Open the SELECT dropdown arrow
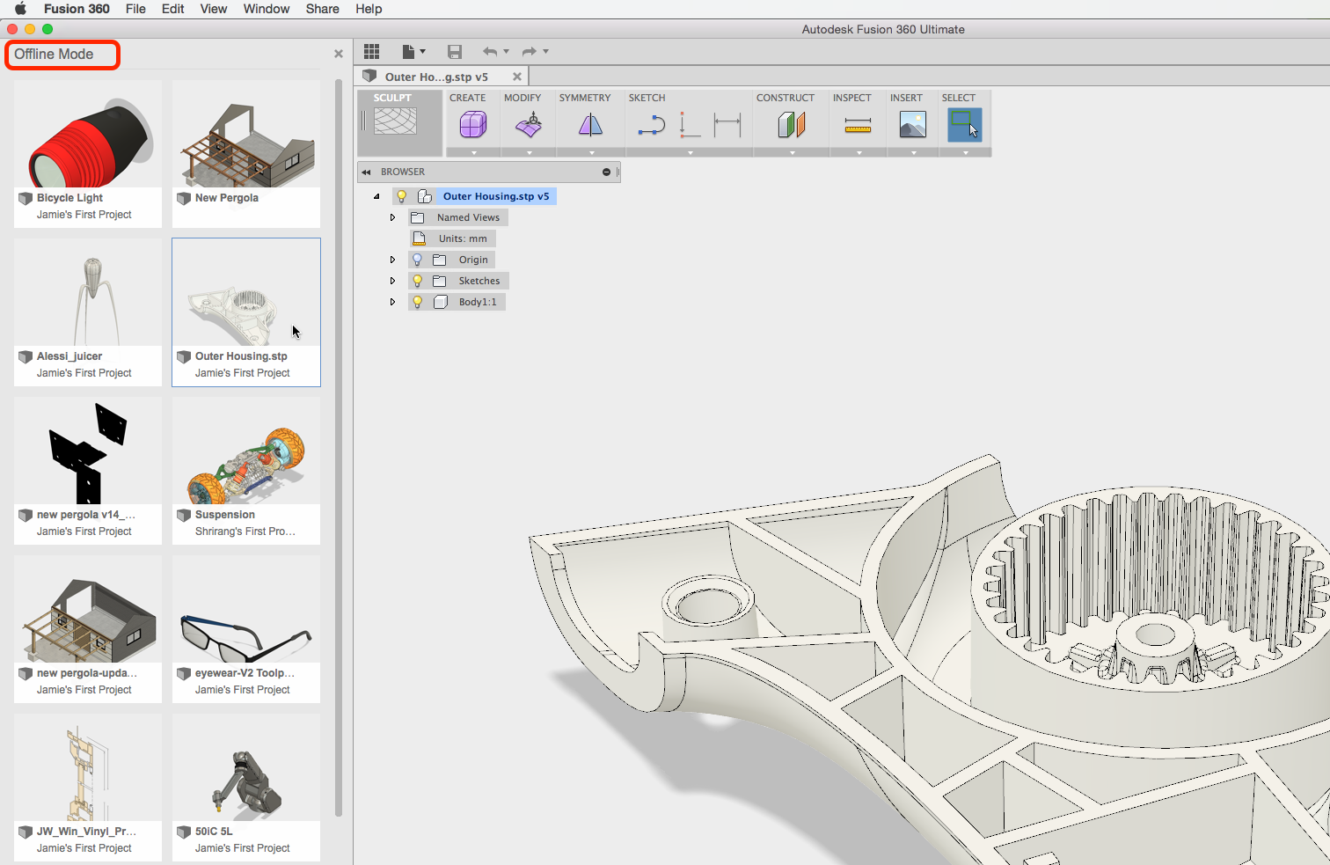This screenshot has width=1330, height=865. [966, 152]
